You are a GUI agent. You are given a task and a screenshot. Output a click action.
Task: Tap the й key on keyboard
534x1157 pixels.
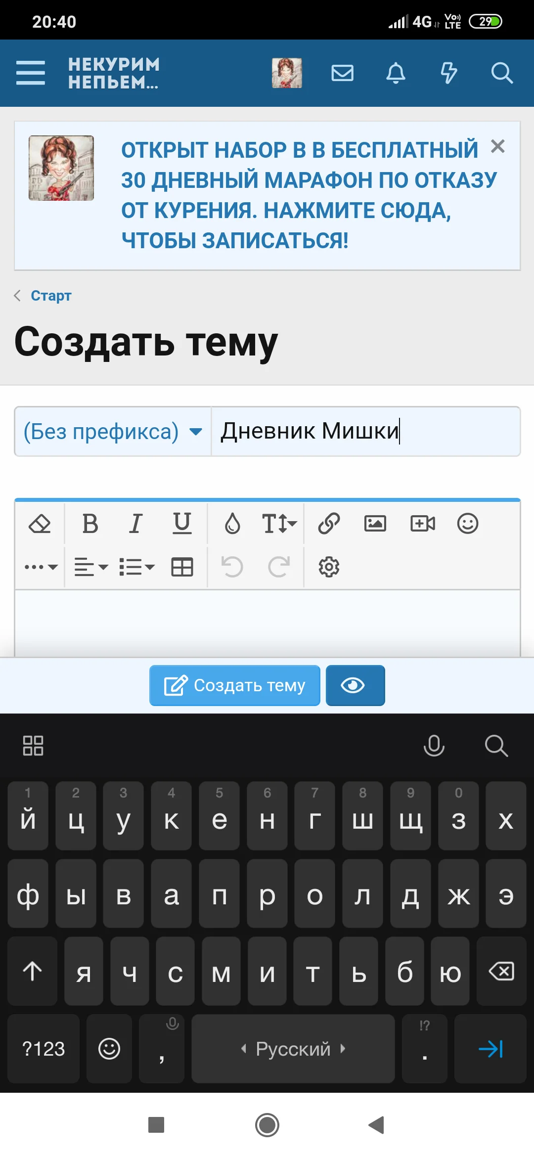point(28,816)
